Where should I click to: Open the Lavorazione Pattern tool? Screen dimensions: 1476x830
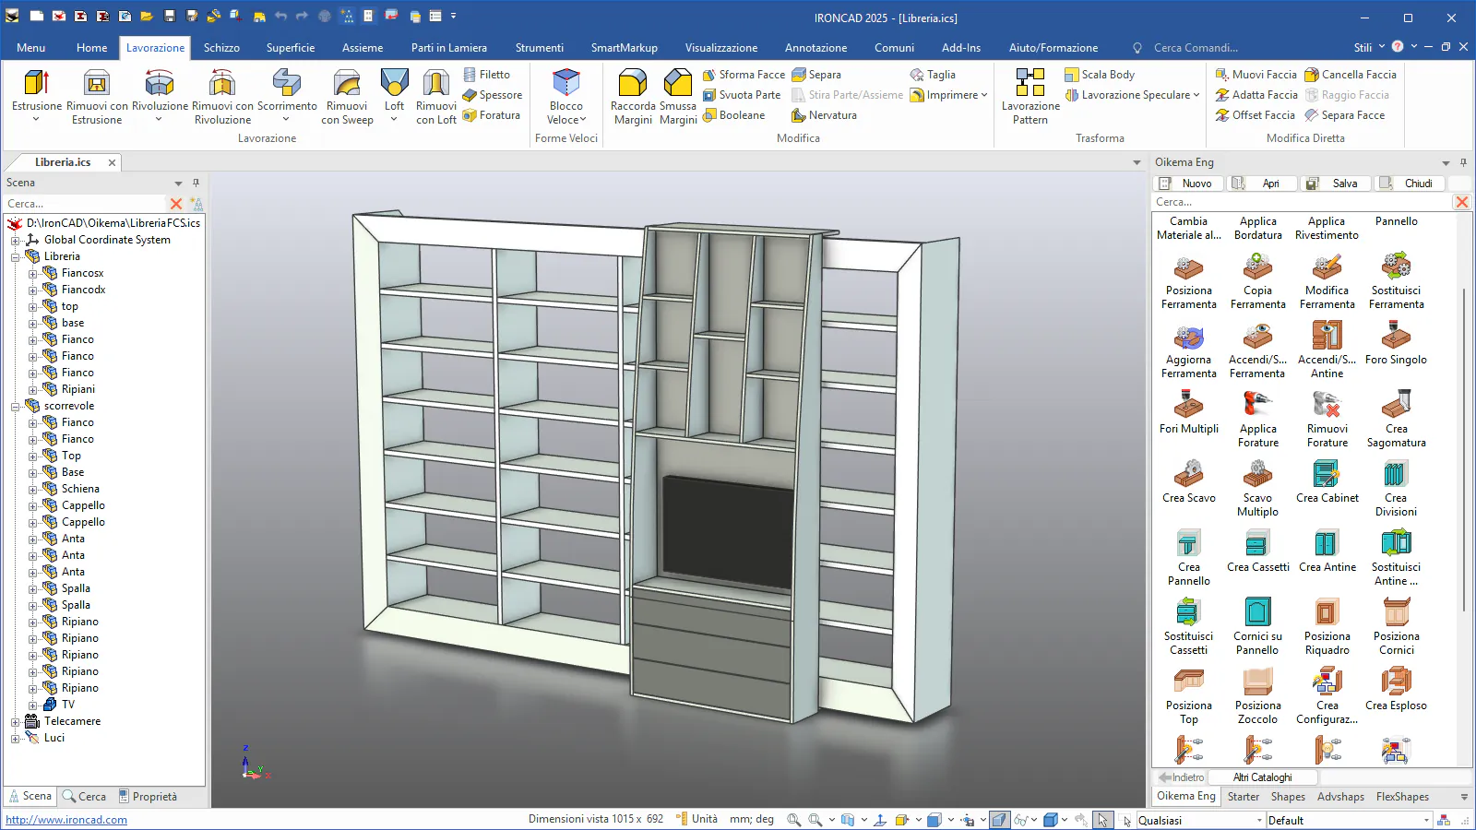point(1030,84)
